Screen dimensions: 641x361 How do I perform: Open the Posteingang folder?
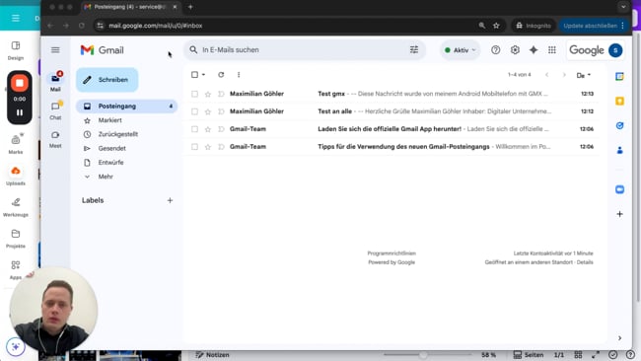point(127,106)
